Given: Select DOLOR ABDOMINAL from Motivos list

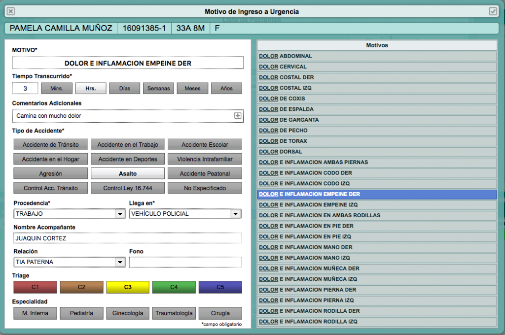Looking at the screenshot, I should 377,56.
